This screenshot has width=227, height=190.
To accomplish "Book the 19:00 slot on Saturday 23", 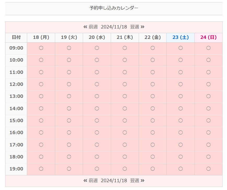I will 181,169.
